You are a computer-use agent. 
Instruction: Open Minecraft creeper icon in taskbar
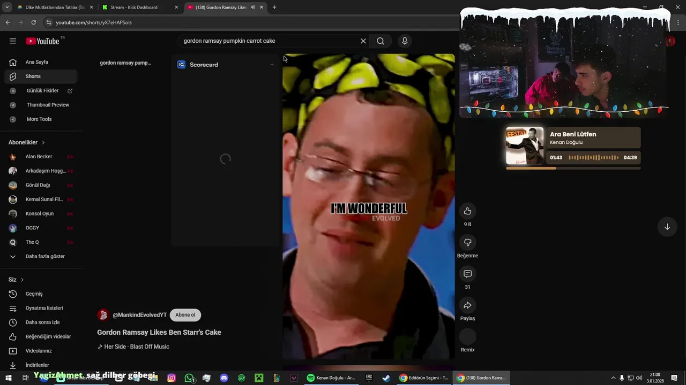[259, 378]
